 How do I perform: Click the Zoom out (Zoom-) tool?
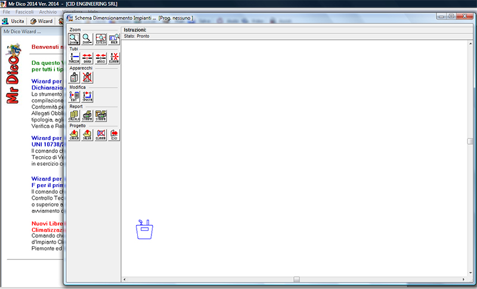tap(88, 39)
